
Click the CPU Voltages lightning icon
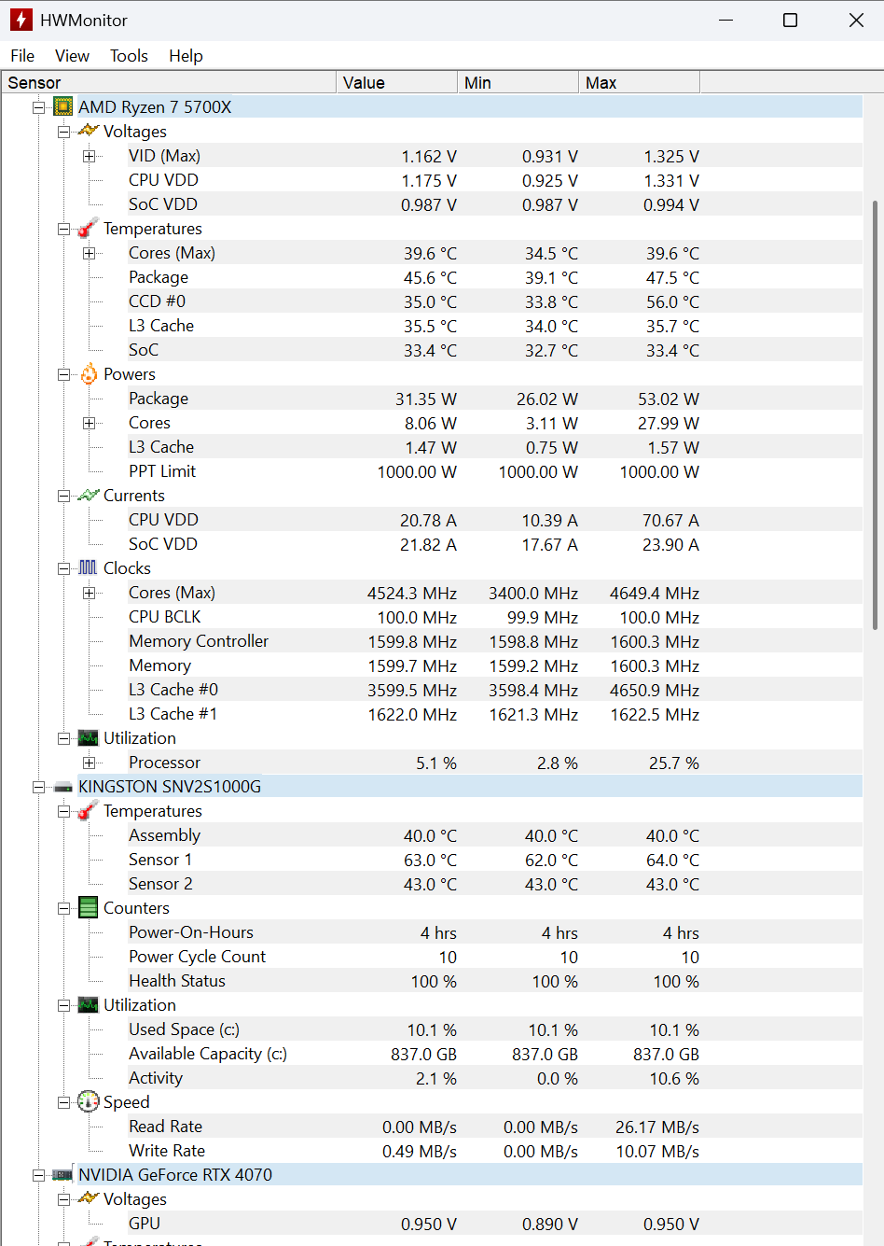tap(89, 131)
